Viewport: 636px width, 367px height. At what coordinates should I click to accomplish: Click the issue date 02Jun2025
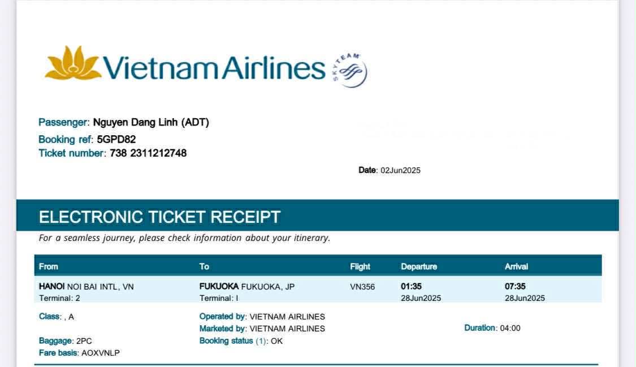point(400,170)
